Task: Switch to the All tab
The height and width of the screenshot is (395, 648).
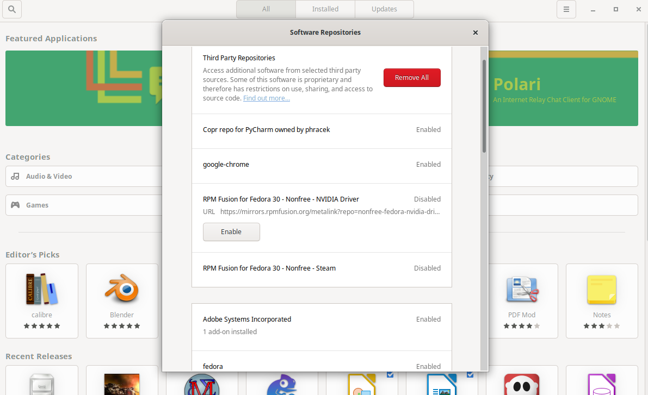Action: pyautogui.click(x=266, y=9)
